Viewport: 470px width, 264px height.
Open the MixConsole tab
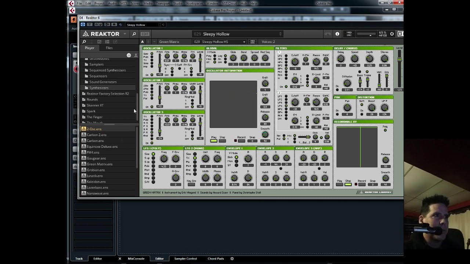[136, 258]
